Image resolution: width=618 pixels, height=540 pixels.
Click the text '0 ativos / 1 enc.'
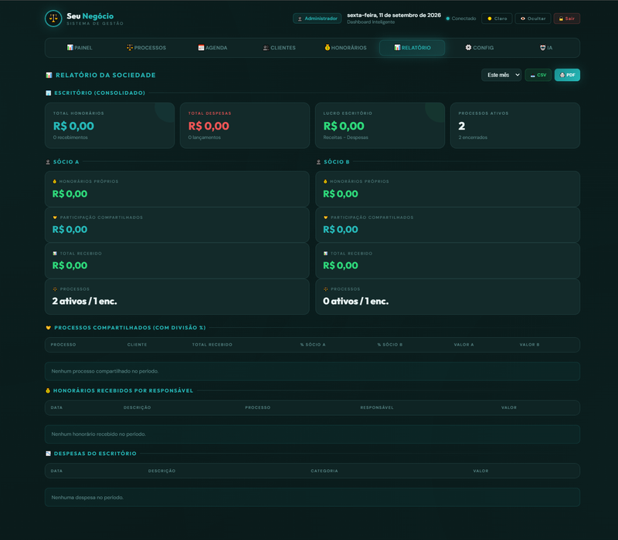pos(356,301)
